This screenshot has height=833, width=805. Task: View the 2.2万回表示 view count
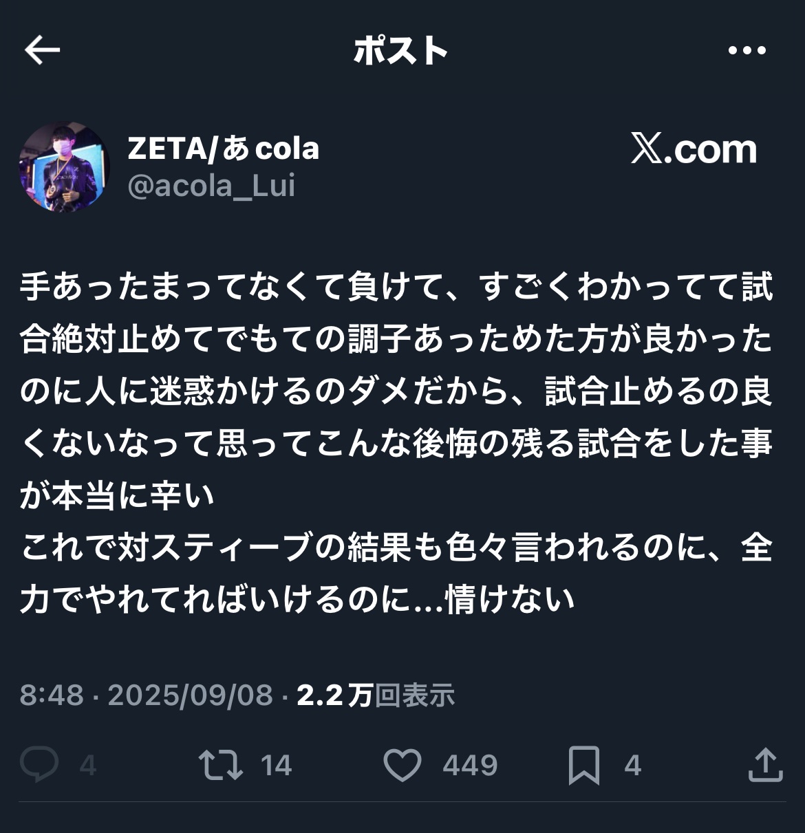pyautogui.click(x=376, y=695)
